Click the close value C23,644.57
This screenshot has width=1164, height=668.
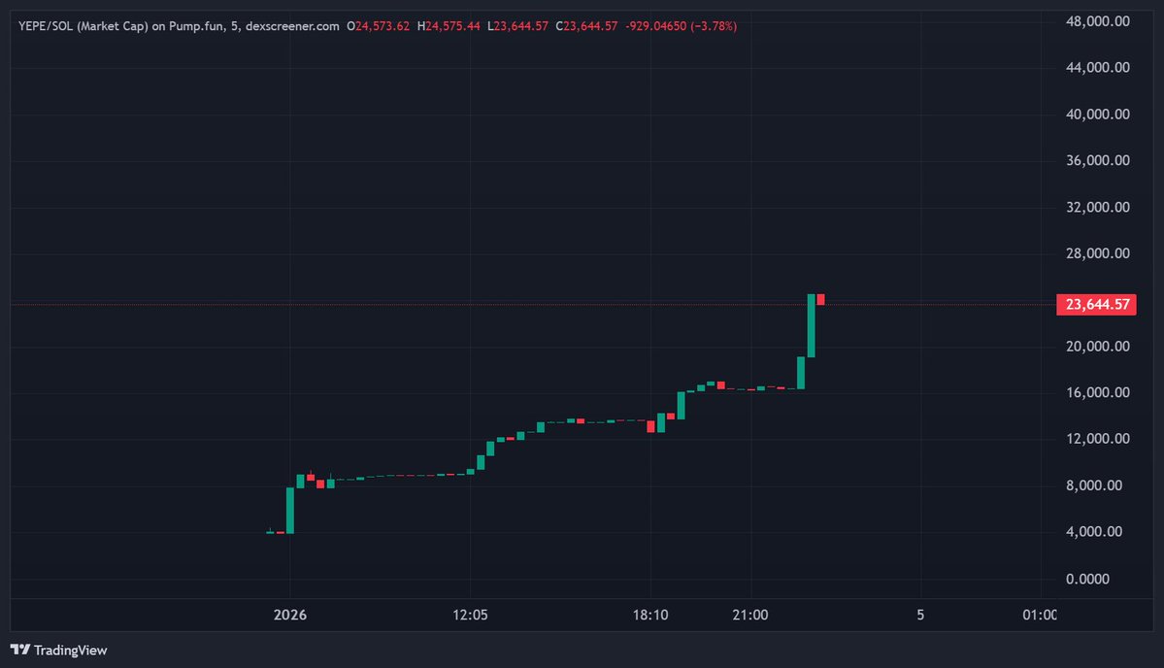[586, 26]
